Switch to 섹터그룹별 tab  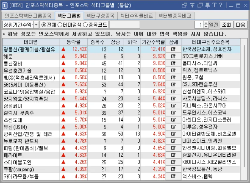pos(69,16)
